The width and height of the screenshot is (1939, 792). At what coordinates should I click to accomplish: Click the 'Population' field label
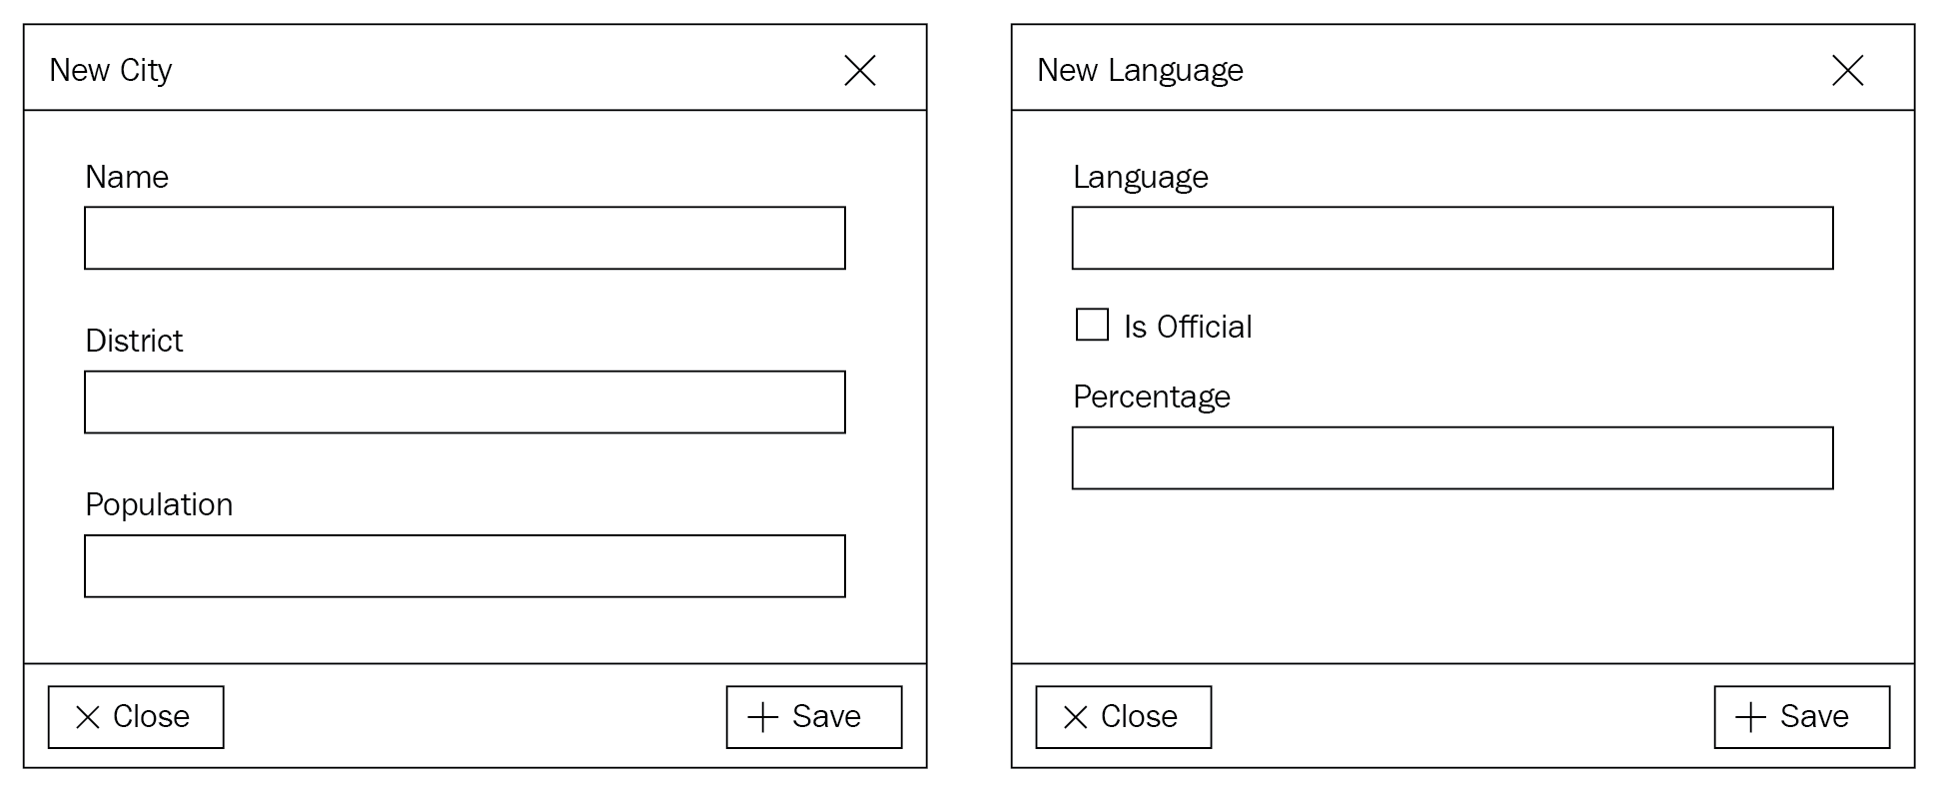[159, 504]
